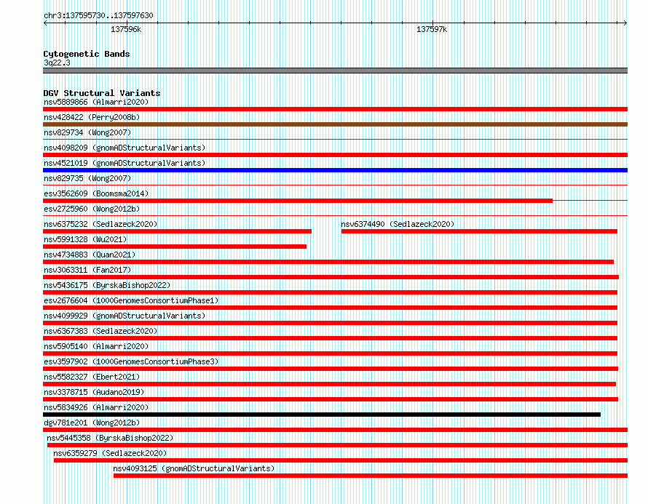Select nsv4734883 (Quan2021) variant label
This screenshot has width=648, height=504.
90,255
